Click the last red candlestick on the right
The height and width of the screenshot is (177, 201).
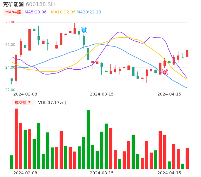click(187, 53)
